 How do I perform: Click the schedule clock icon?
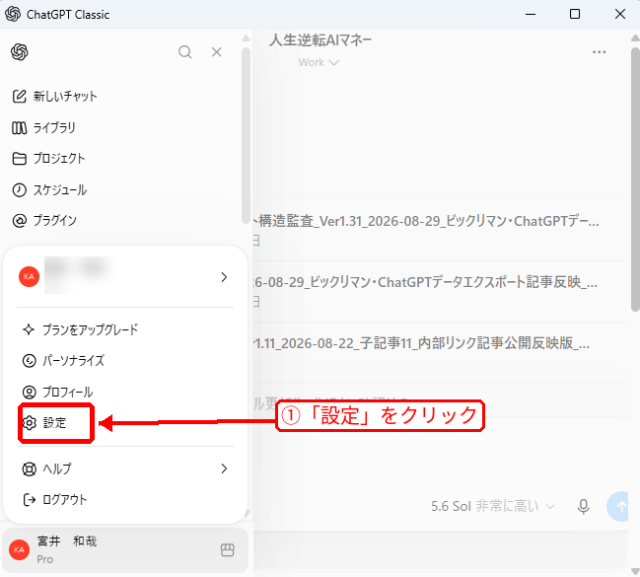pyautogui.click(x=19, y=190)
